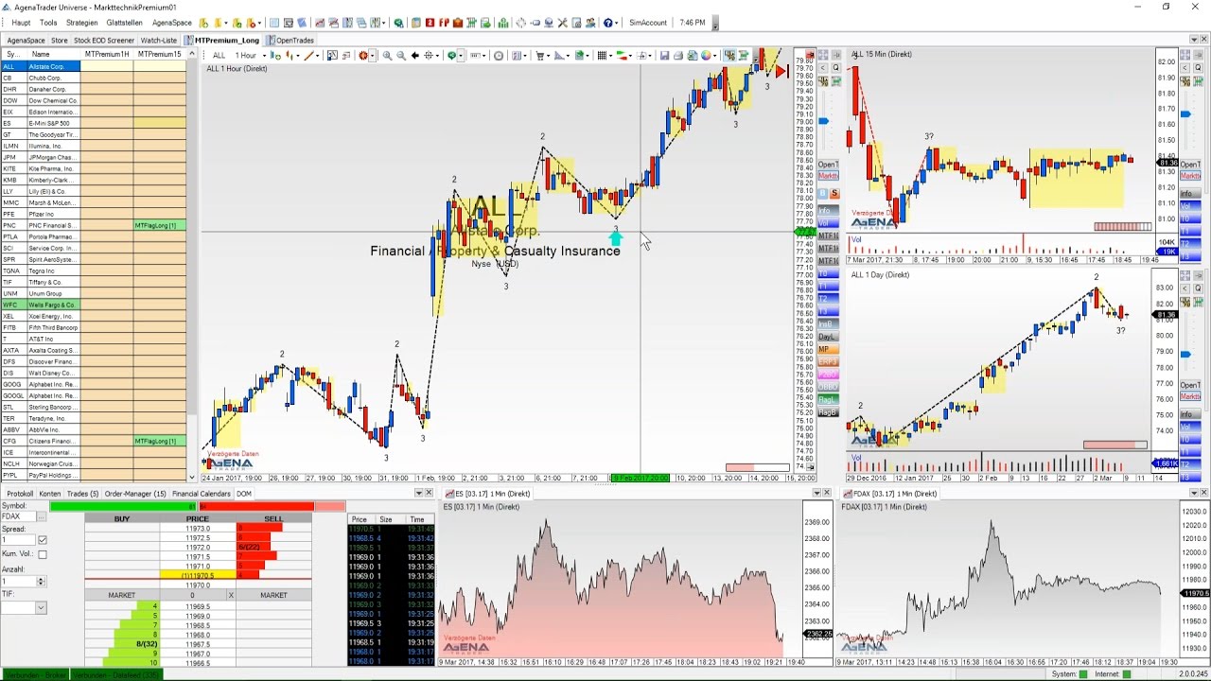Open the ALL symbol selector in chart toolbar
This screenshot has width=1211, height=681.
coord(219,56)
